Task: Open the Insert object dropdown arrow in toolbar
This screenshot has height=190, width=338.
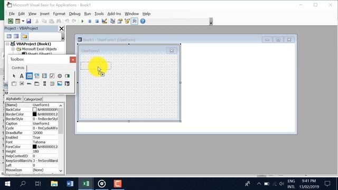Action: [23, 21]
